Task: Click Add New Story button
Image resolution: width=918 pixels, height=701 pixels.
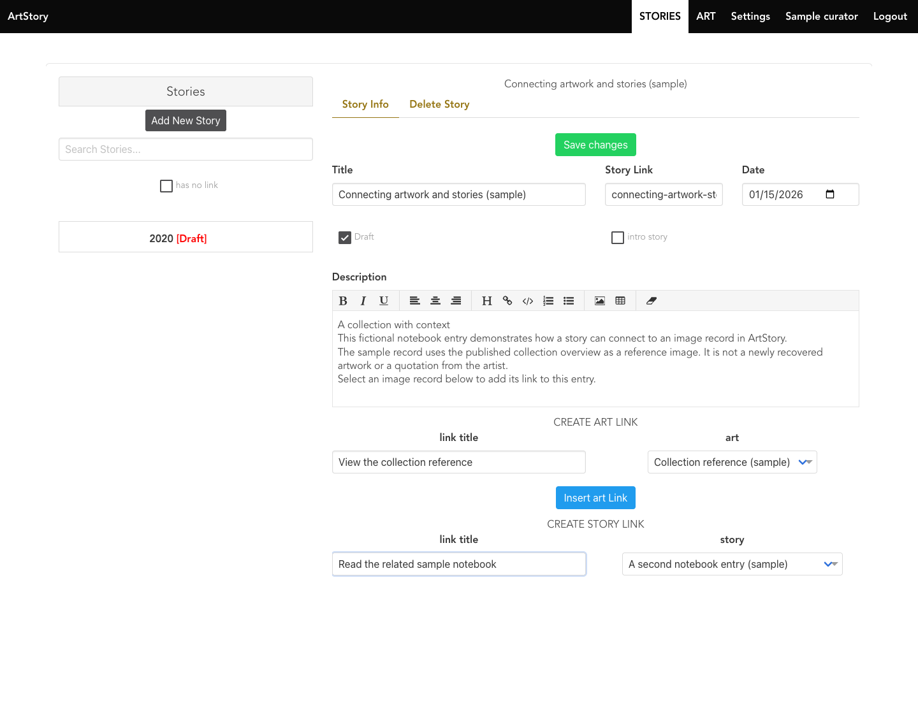Action: click(x=186, y=120)
